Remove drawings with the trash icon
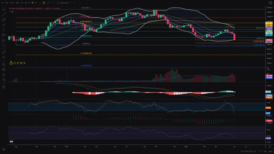Viewport: 274px width, 154px height. point(4,87)
